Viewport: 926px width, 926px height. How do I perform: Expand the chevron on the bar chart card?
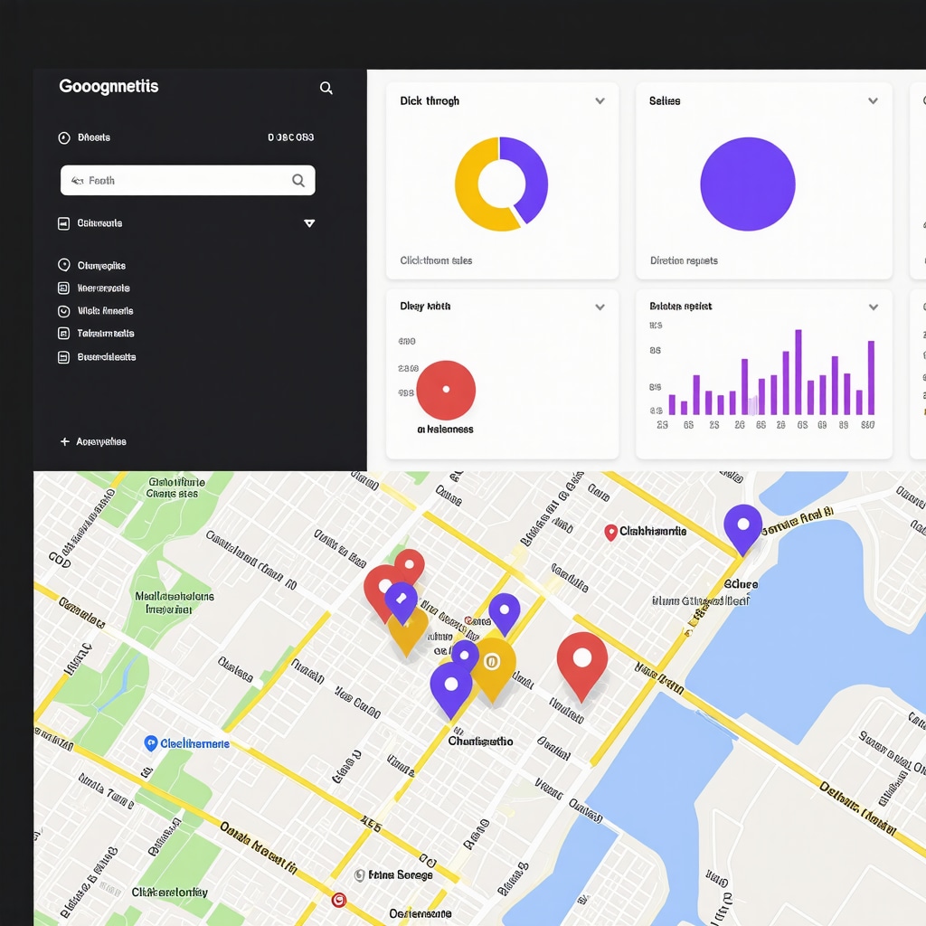874,307
